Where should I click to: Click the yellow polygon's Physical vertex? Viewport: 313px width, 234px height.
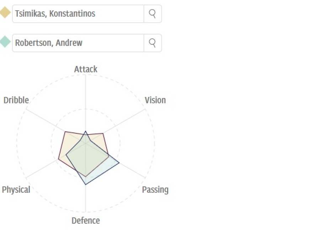pyautogui.click(x=58, y=159)
